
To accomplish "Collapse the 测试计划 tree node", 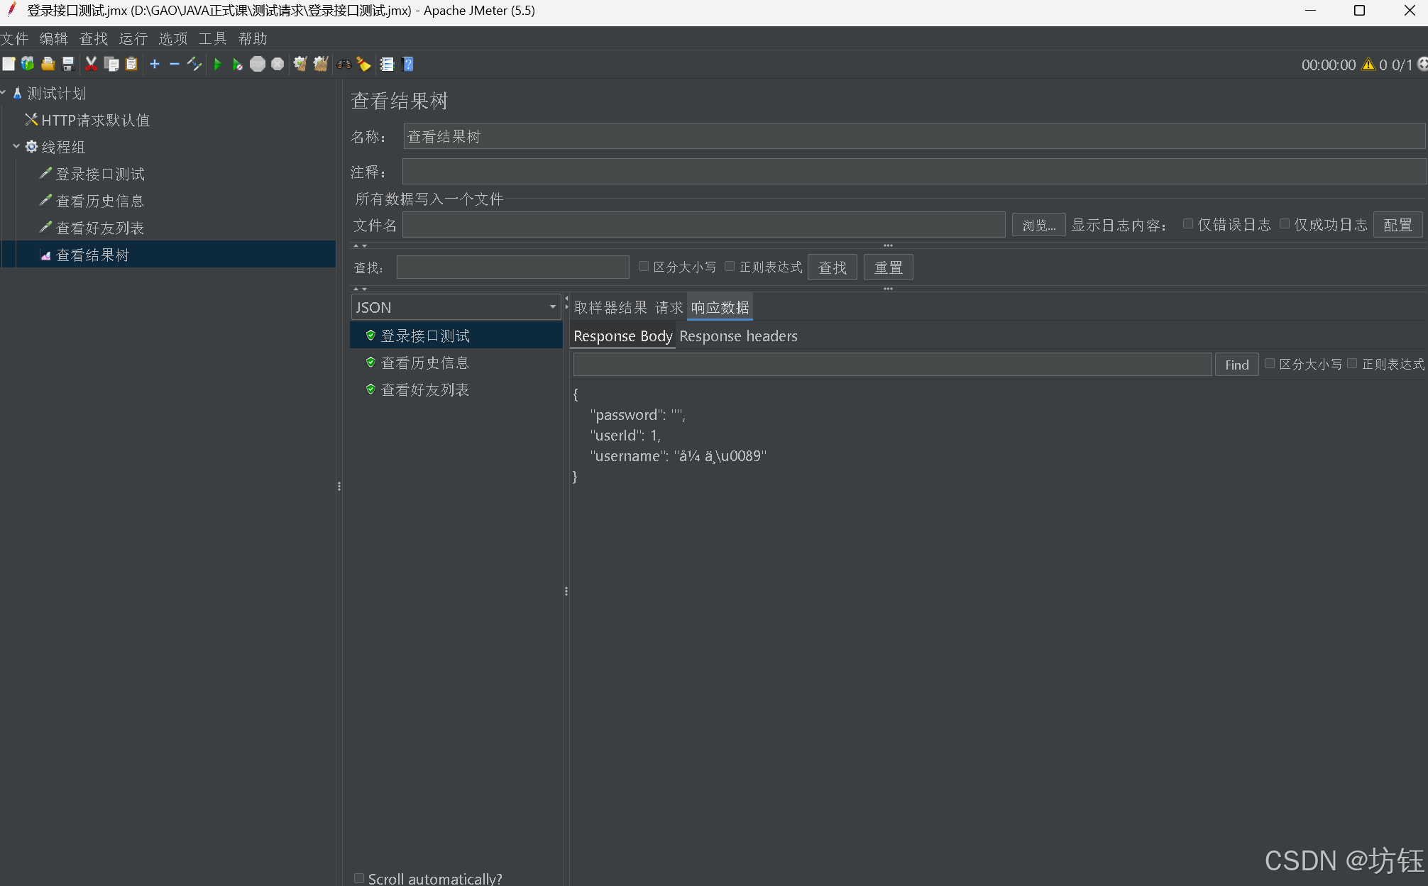I will [4, 93].
